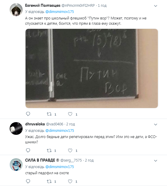This screenshot has width=167, height=186.
Task: Retweet the СИЛА В ПРАВДЕ tweet
Action: tap(49, 182)
